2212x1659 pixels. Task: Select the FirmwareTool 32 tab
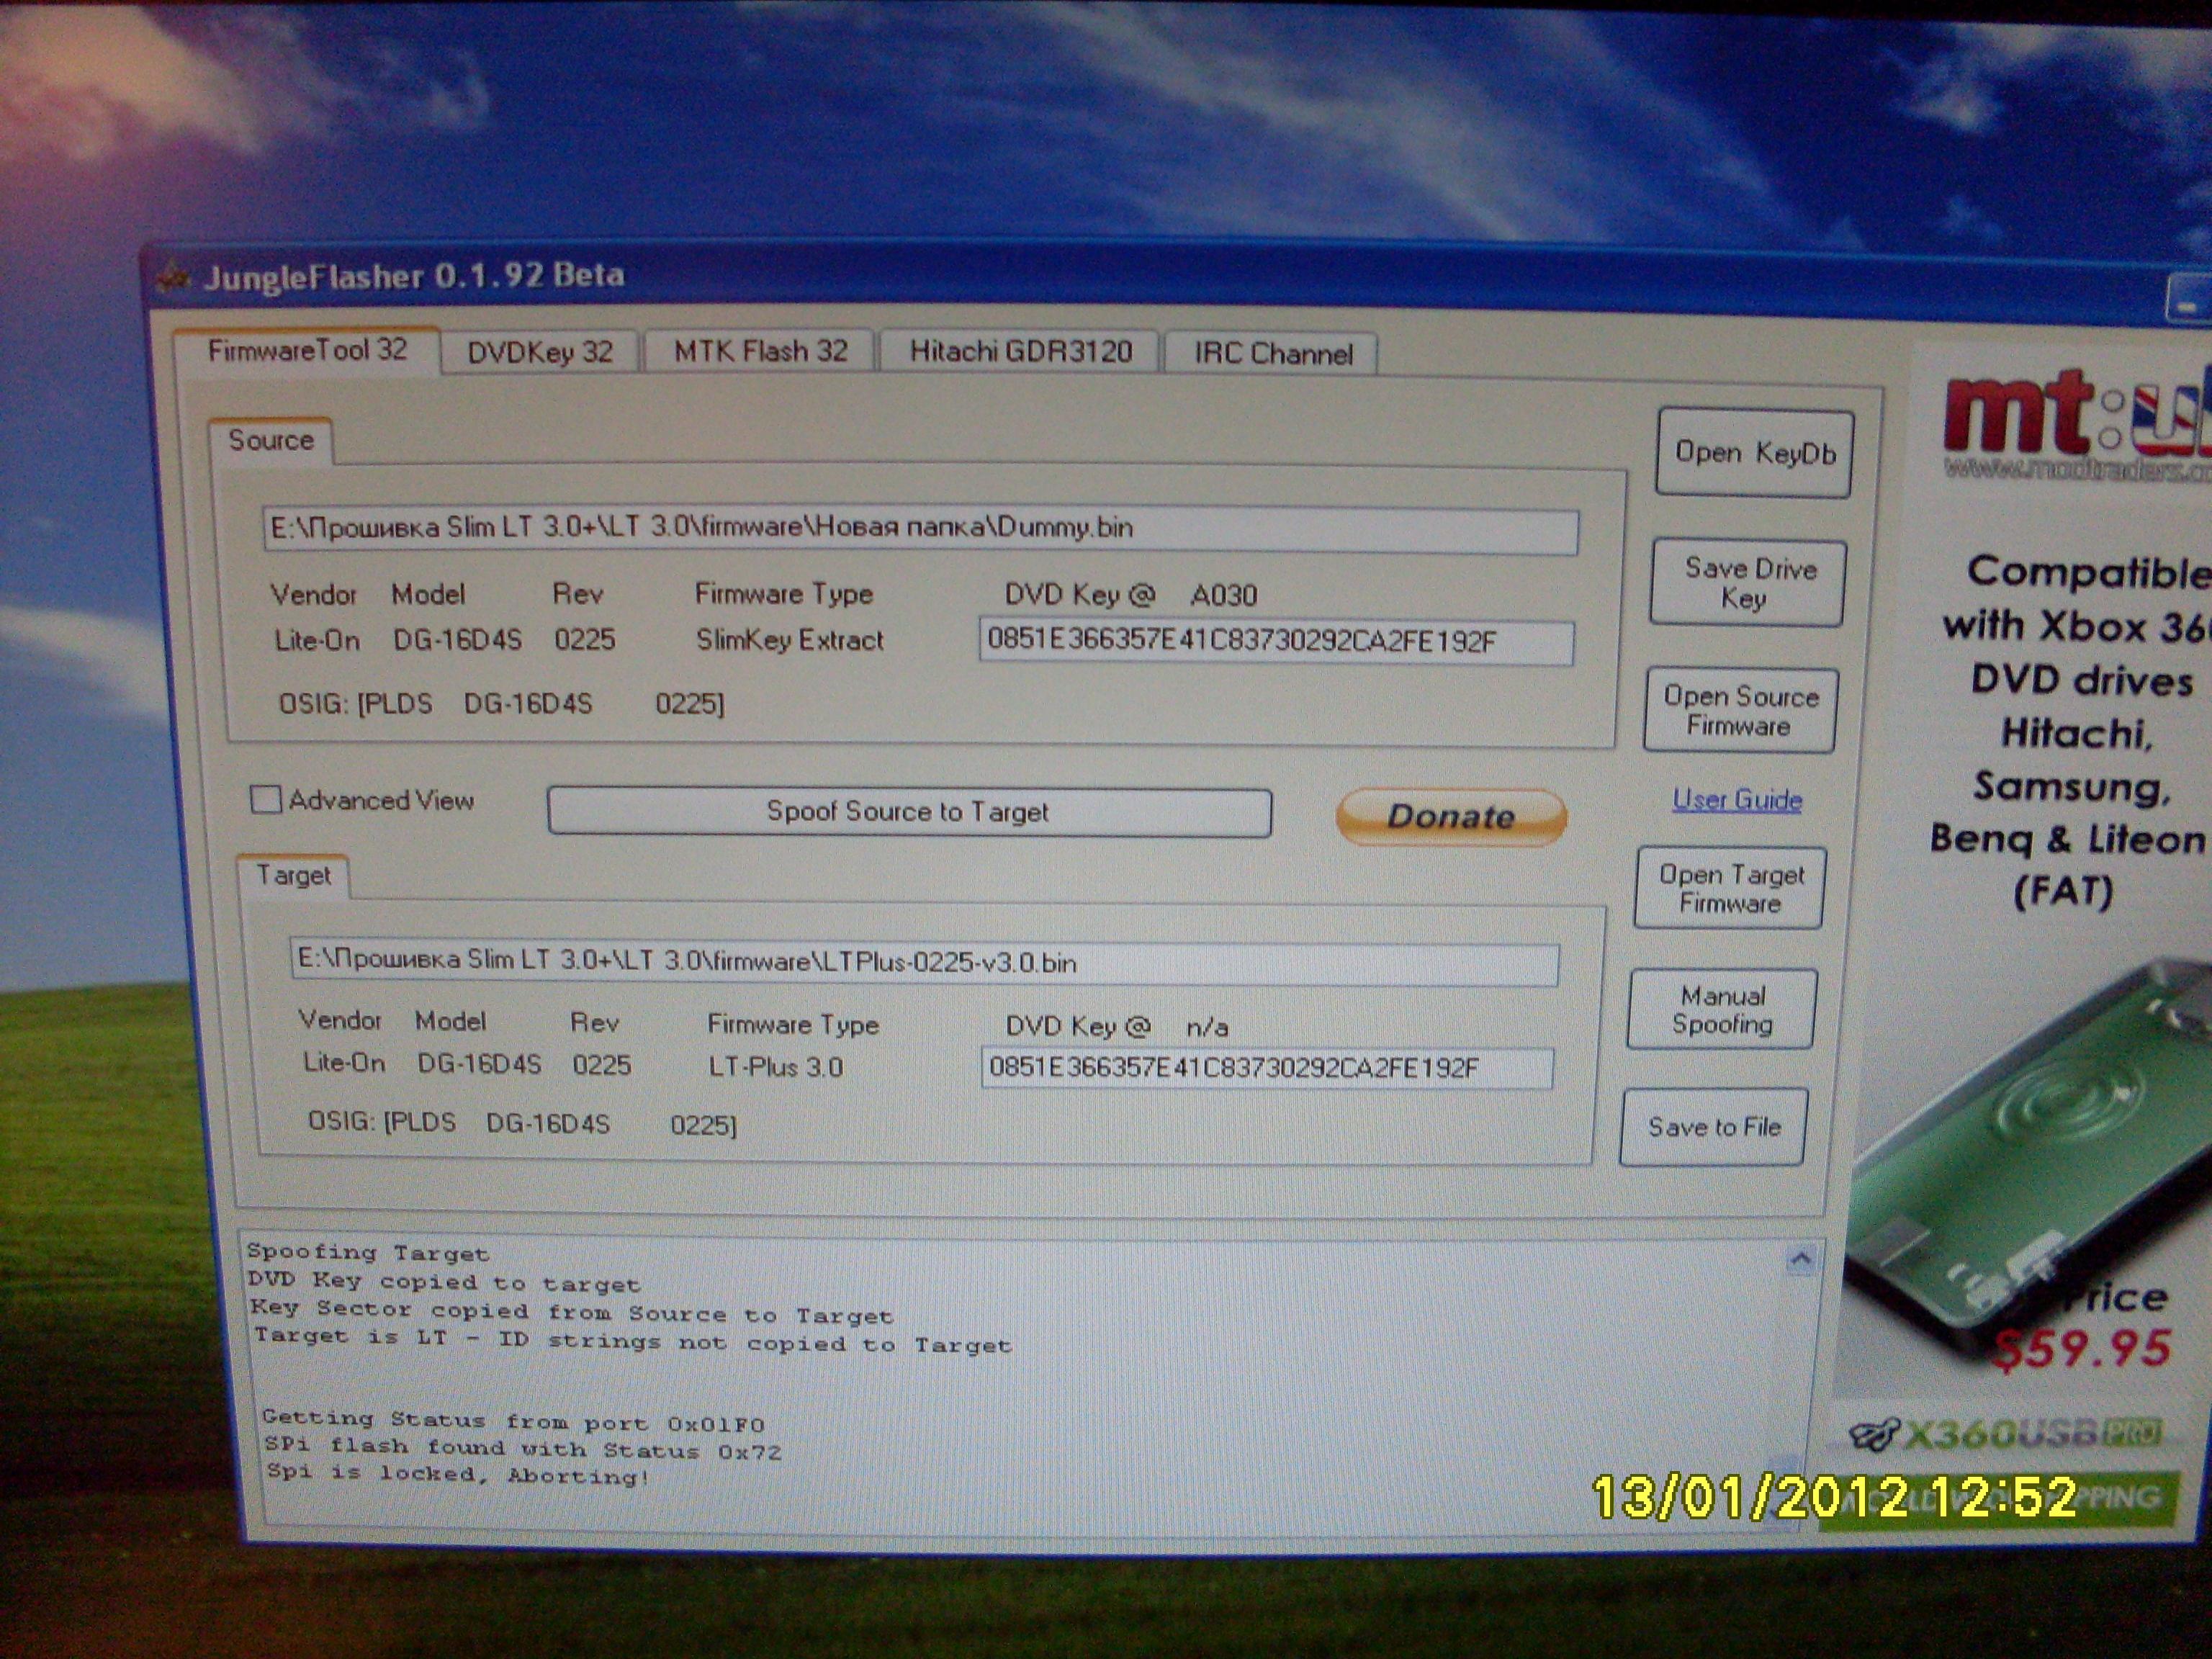307,350
